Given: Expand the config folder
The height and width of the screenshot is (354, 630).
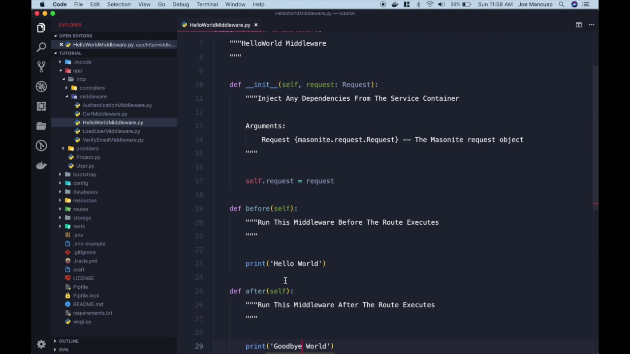Looking at the screenshot, I should (x=80, y=183).
